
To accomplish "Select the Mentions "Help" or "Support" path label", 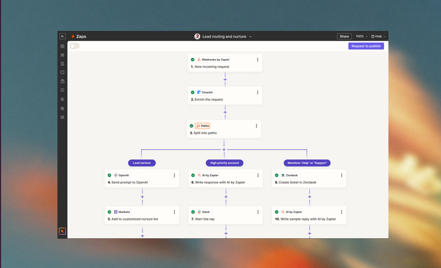I will coord(307,163).
